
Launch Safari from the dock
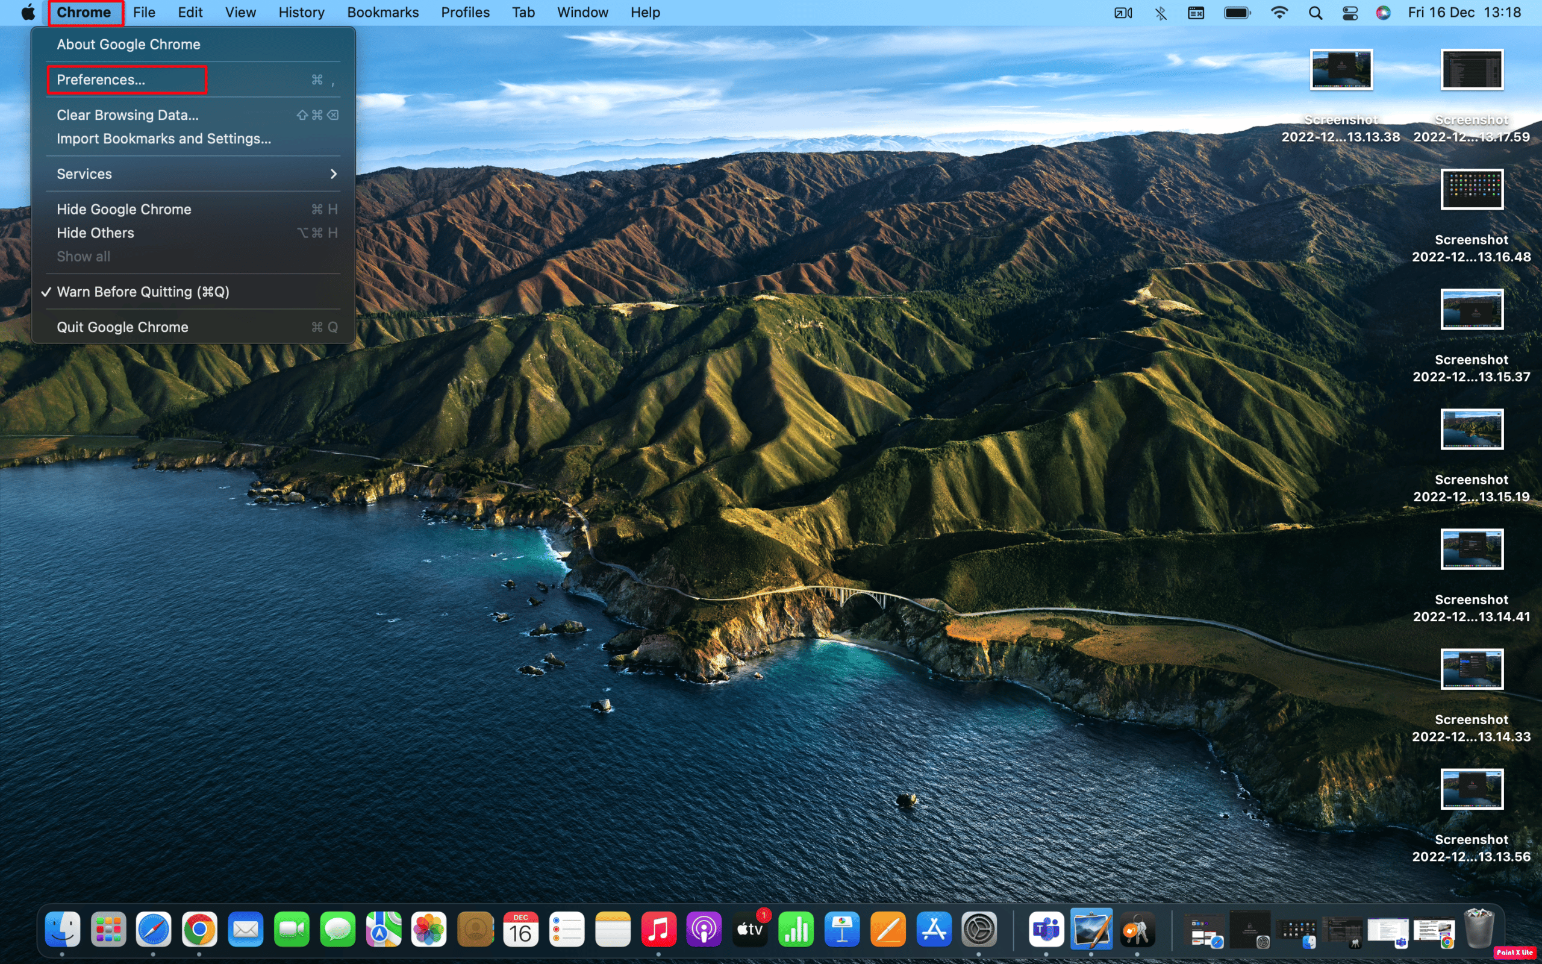(153, 930)
